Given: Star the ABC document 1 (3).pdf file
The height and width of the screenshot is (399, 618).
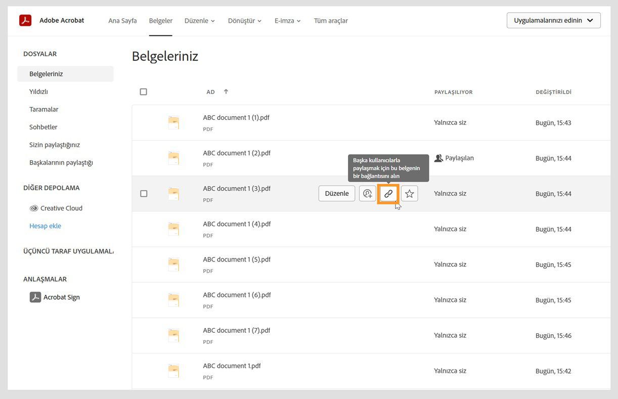Looking at the screenshot, I should point(410,194).
